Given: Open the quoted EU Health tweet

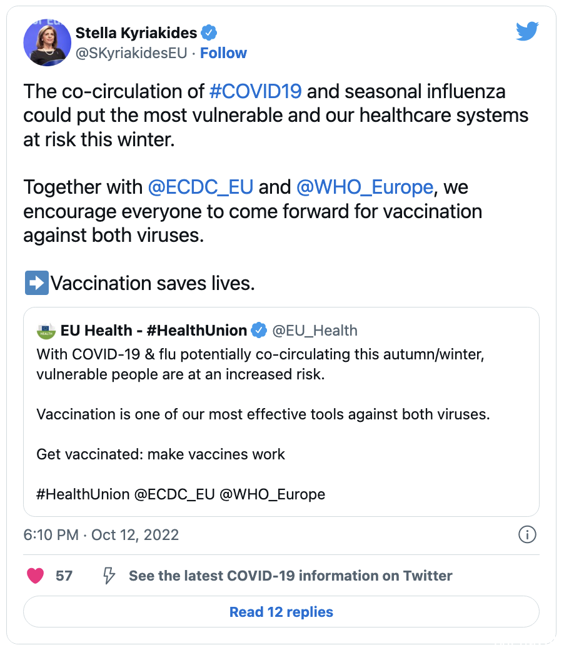Looking at the screenshot, I should (281, 425).
